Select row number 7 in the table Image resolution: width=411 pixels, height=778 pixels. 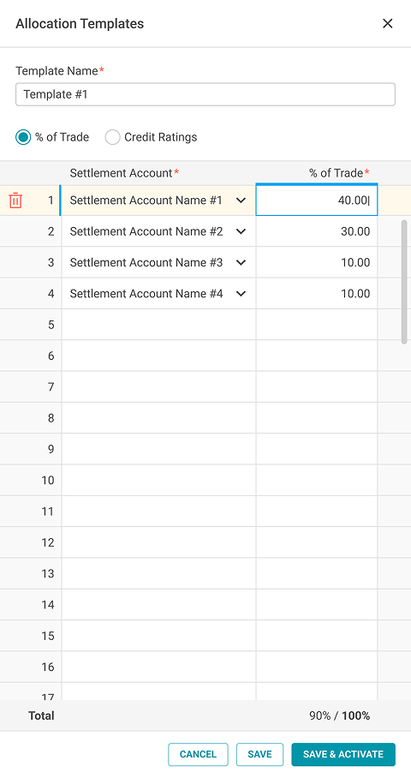click(51, 387)
